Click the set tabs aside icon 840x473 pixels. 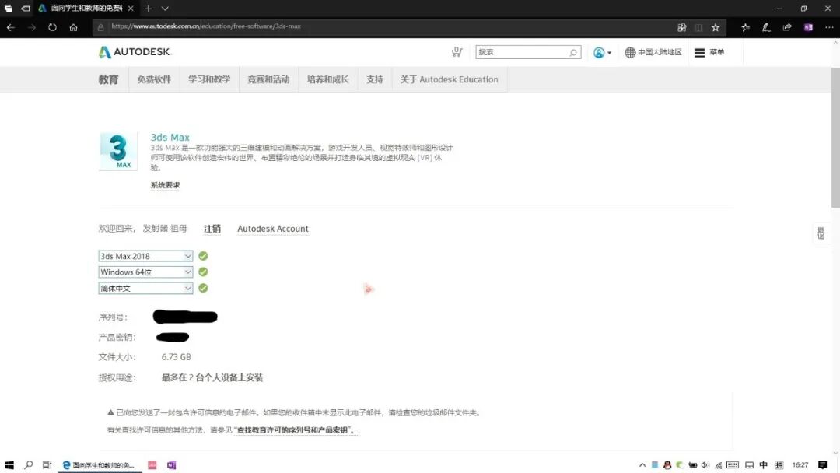(x=25, y=9)
